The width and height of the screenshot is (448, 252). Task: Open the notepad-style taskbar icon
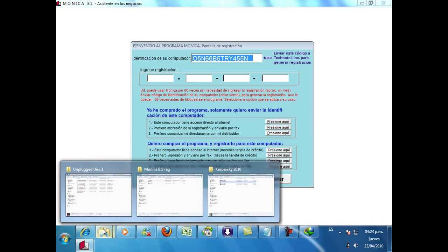coord(268,232)
